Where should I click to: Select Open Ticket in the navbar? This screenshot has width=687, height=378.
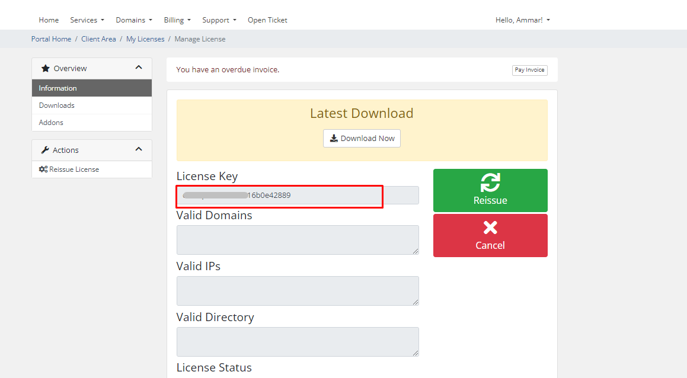(267, 20)
